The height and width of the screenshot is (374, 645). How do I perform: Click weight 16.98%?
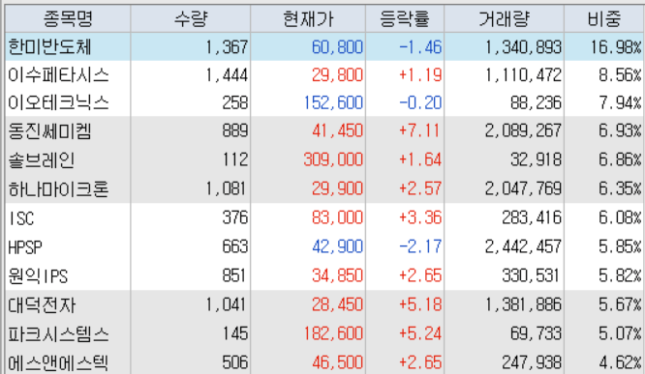(x=616, y=47)
